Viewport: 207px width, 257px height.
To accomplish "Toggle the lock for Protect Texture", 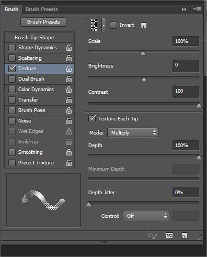I will (x=69, y=163).
